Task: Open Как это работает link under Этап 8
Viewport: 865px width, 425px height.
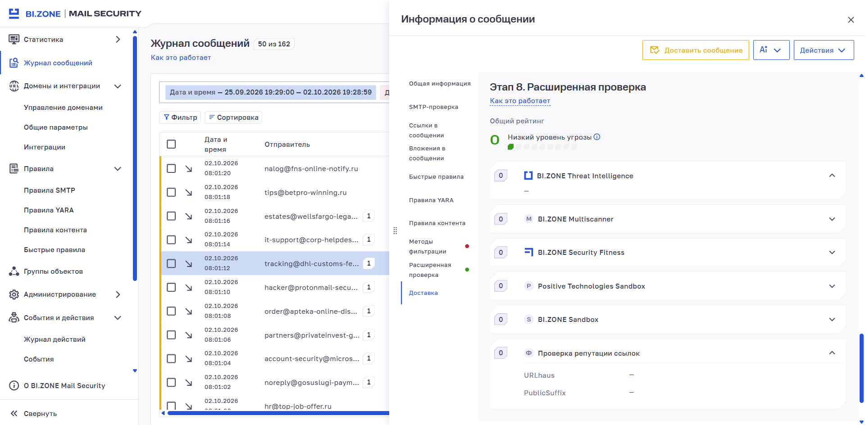Action: (520, 101)
